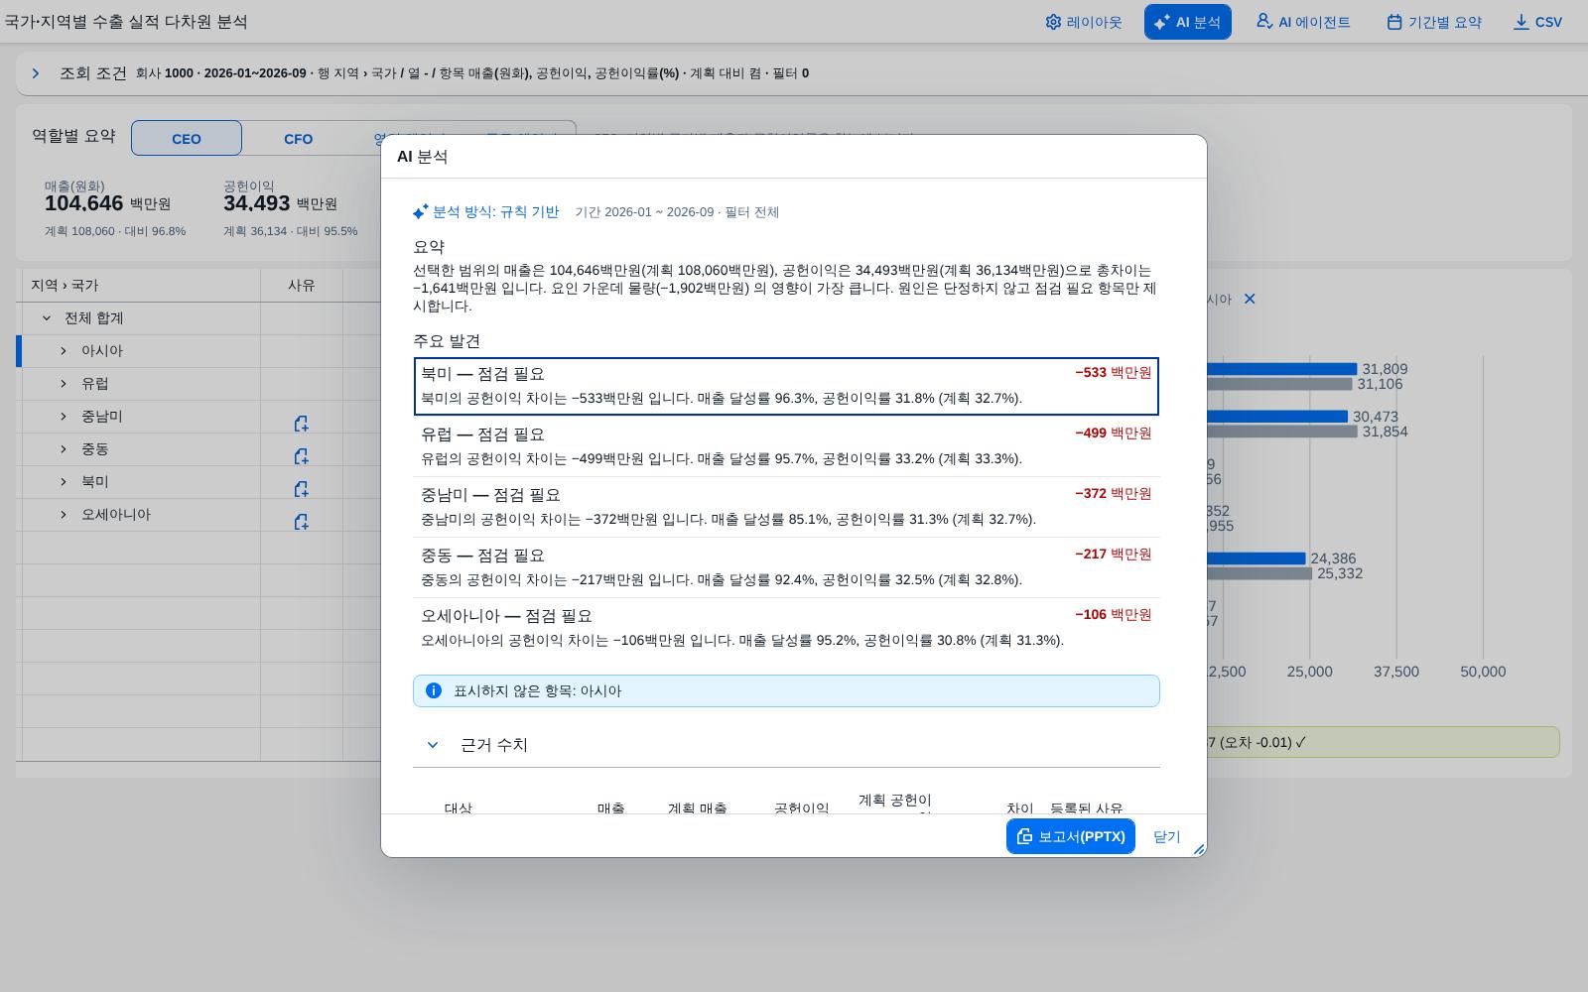The width and height of the screenshot is (1588, 992).
Task: Expand the 북미 region row in table
Action: click(x=64, y=482)
